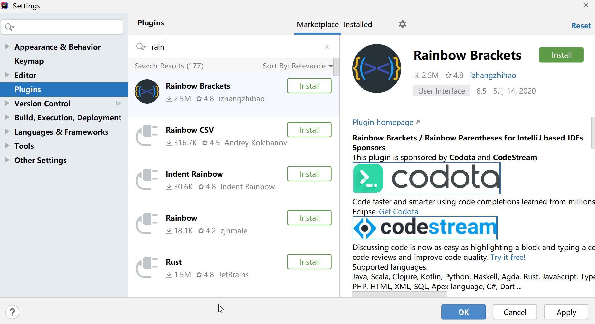Image resolution: width=595 pixels, height=324 pixels.
Task: Click the large Rainbow Brackets logo
Action: (x=377, y=68)
